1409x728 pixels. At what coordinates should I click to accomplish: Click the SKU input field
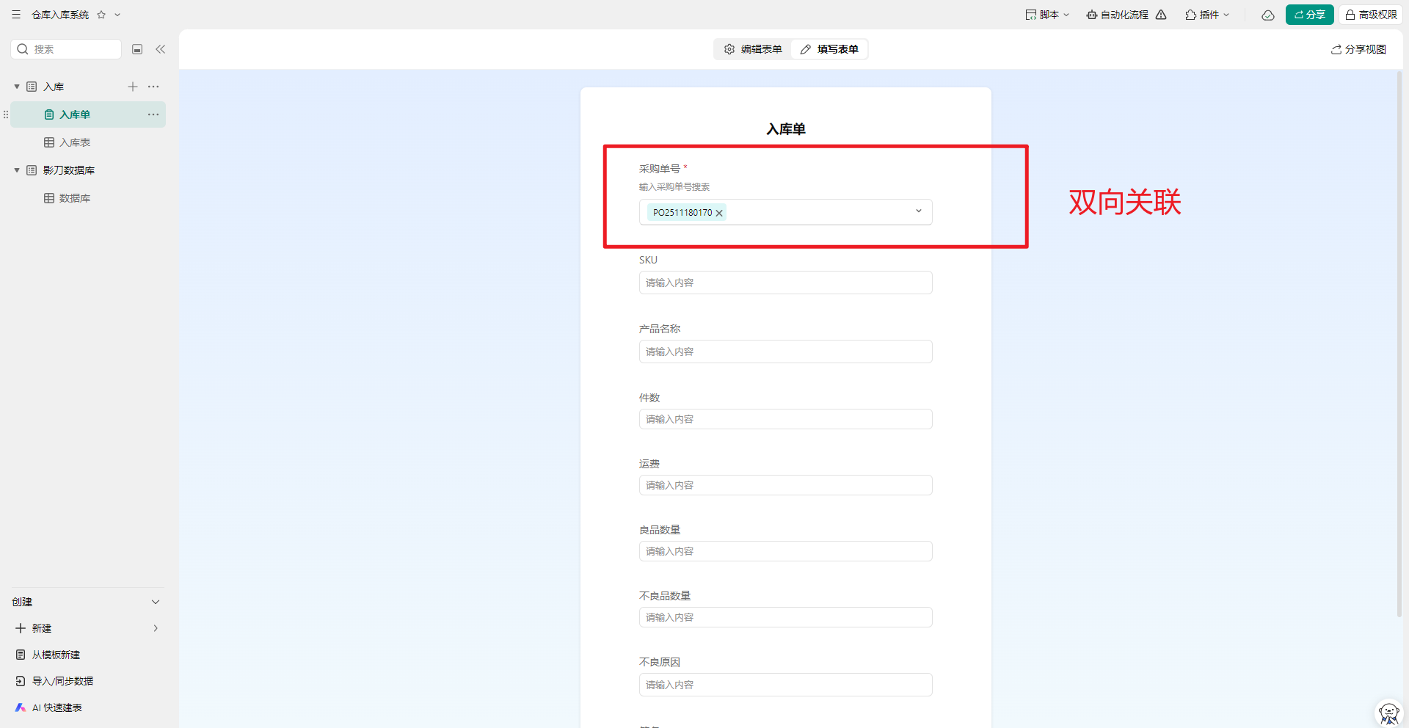785,283
